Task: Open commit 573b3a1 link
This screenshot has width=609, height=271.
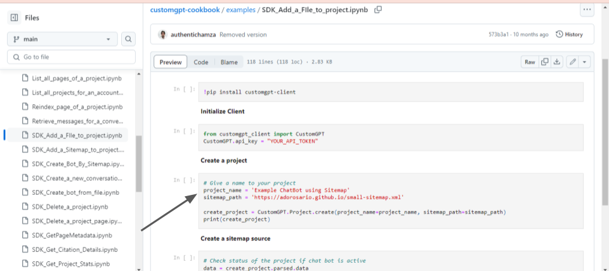Action: coord(499,35)
